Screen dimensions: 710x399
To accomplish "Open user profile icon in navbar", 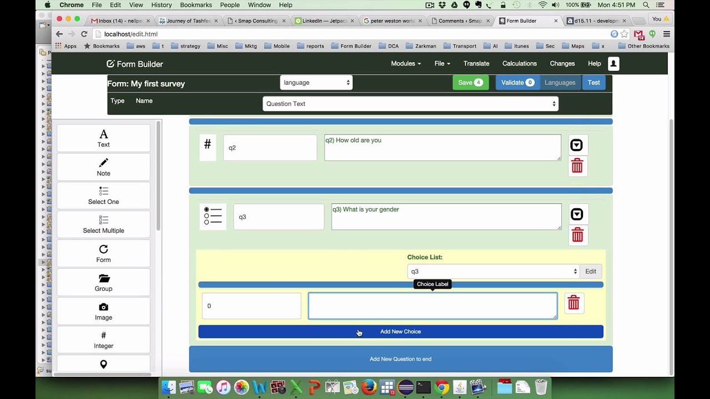I will pos(613,64).
